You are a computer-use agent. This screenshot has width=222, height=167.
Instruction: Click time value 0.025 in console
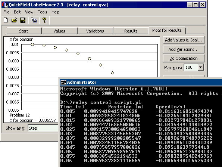click(68, 129)
